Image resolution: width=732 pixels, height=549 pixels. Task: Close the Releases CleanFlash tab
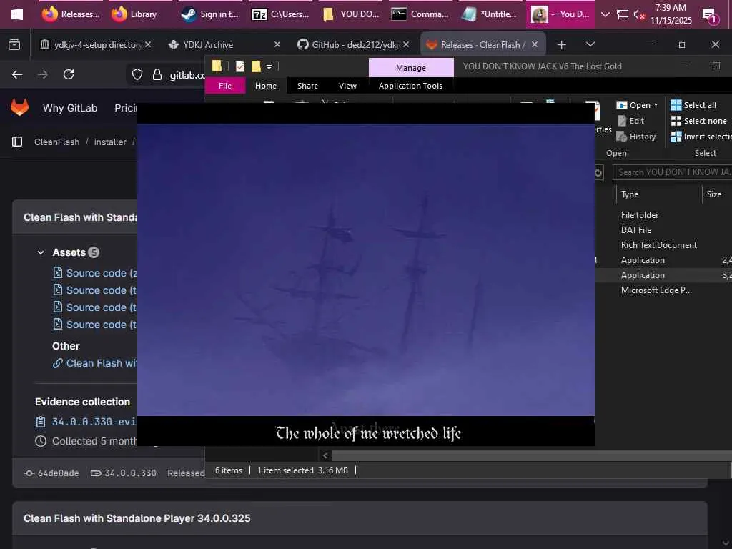[535, 44]
